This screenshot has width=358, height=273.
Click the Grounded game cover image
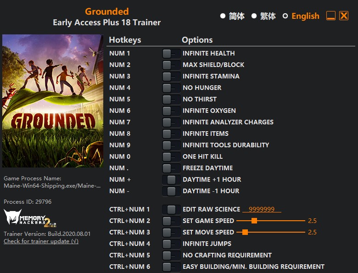click(53, 101)
